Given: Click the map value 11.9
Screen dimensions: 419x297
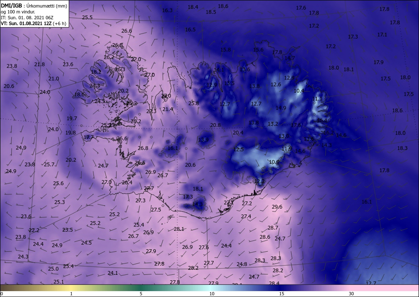Looking at the screenshot, I should tap(287, 148).
